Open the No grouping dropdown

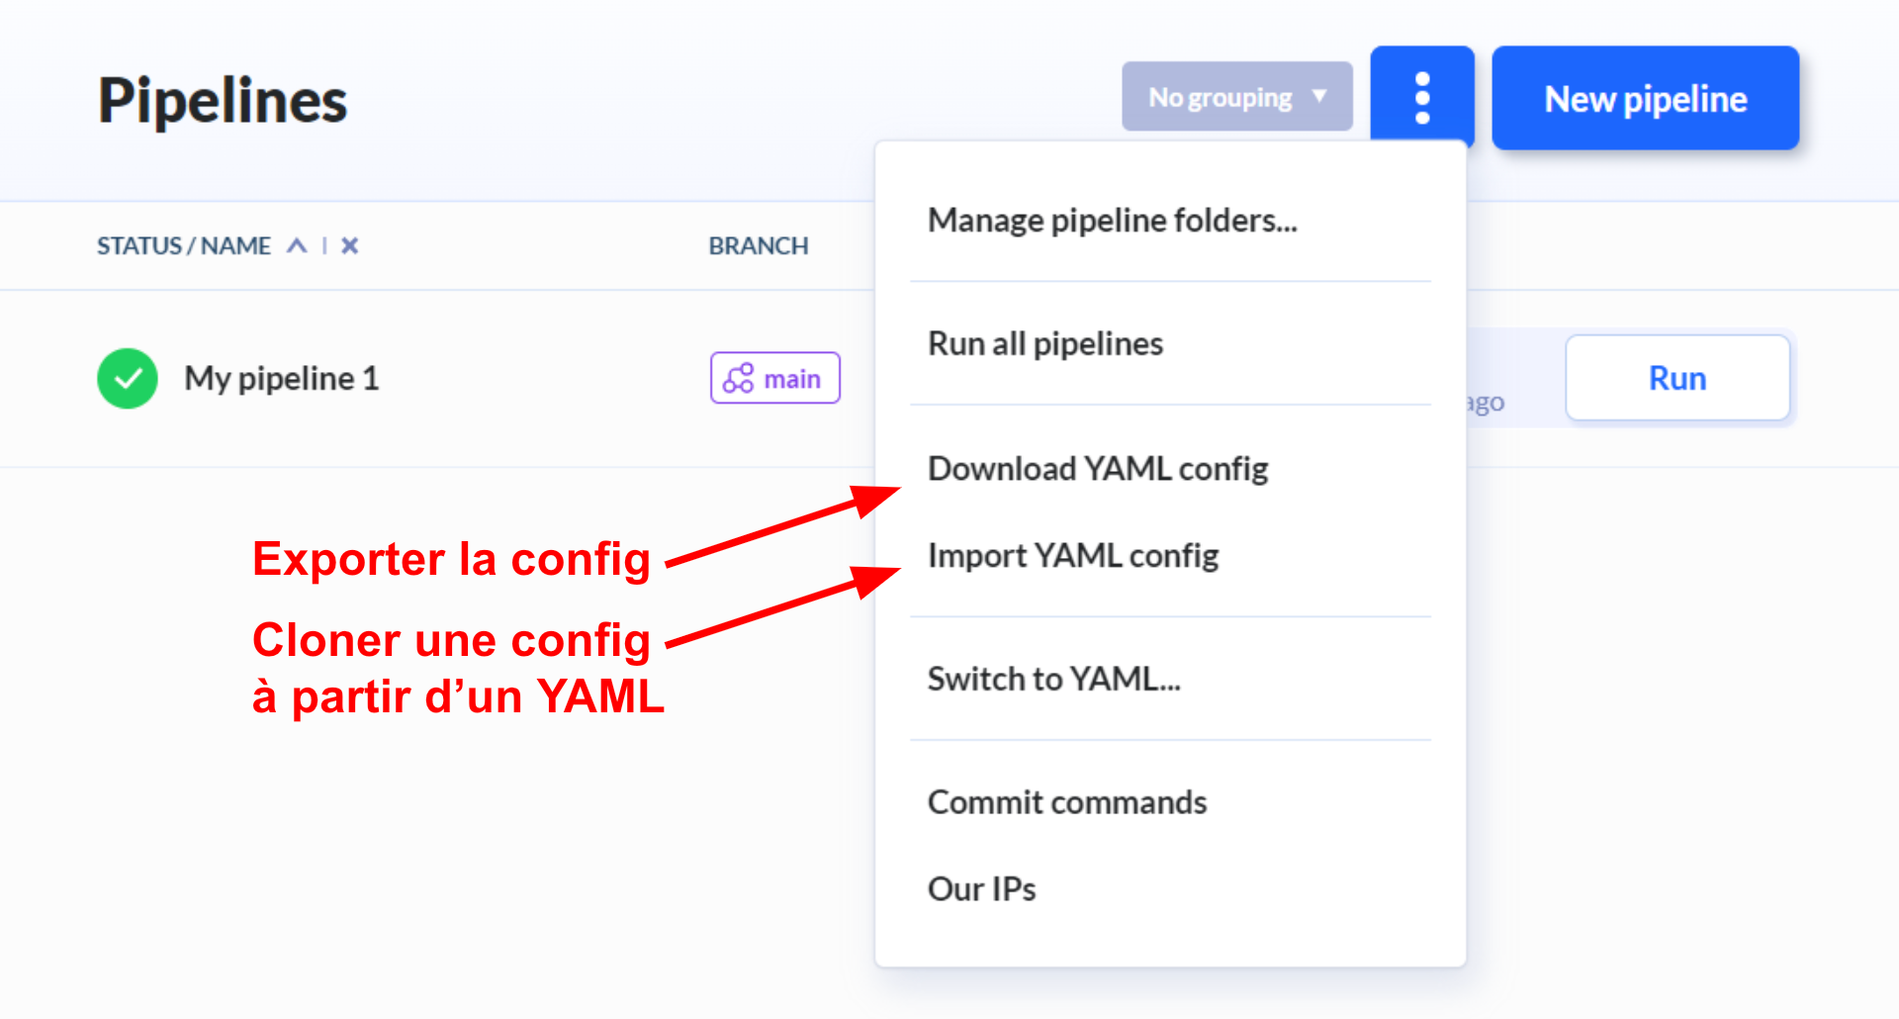pyautogui.click(x=1221, y=97)
